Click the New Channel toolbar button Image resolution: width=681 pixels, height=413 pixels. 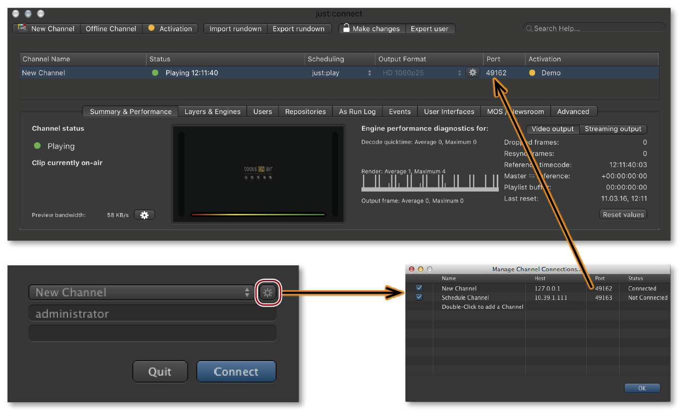pyautogui.click(x=46, y=28)
